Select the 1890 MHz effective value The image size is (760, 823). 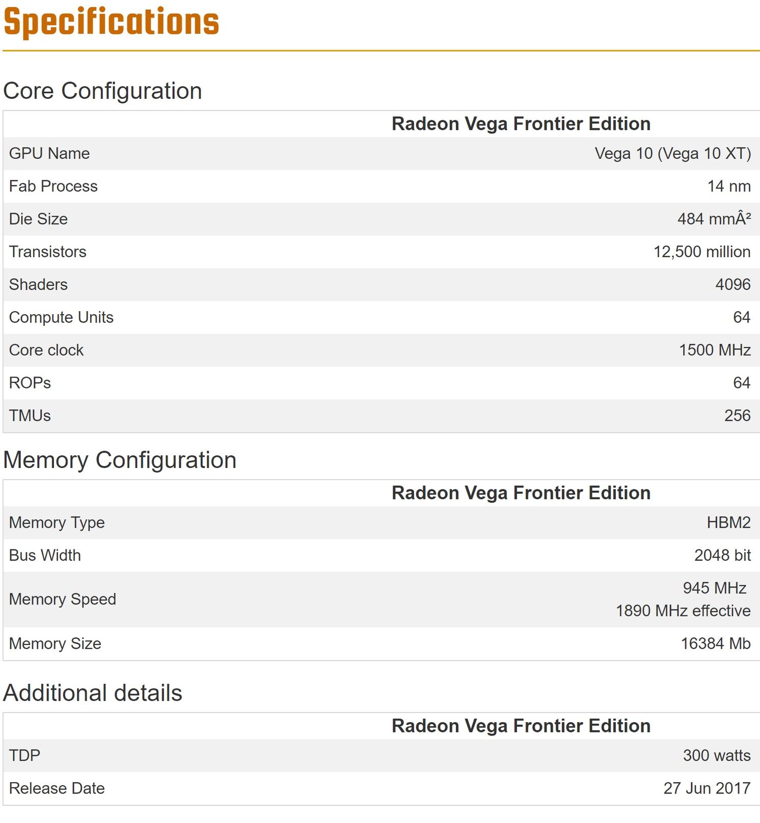683,611
